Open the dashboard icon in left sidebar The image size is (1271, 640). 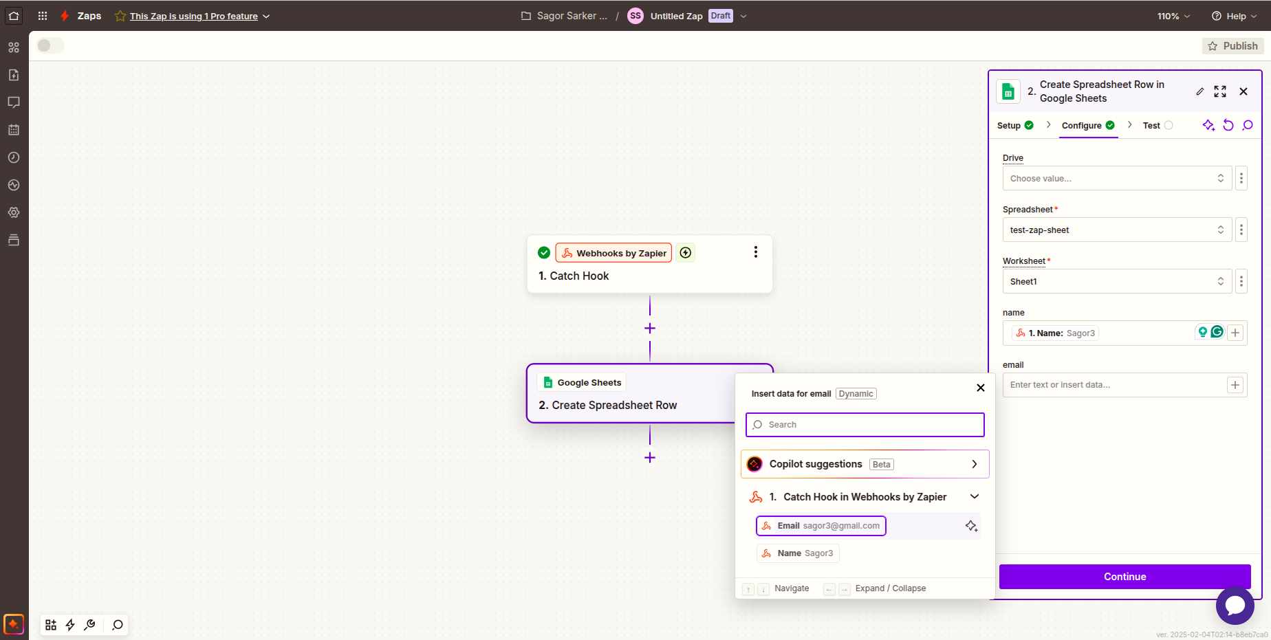(14, 47)
